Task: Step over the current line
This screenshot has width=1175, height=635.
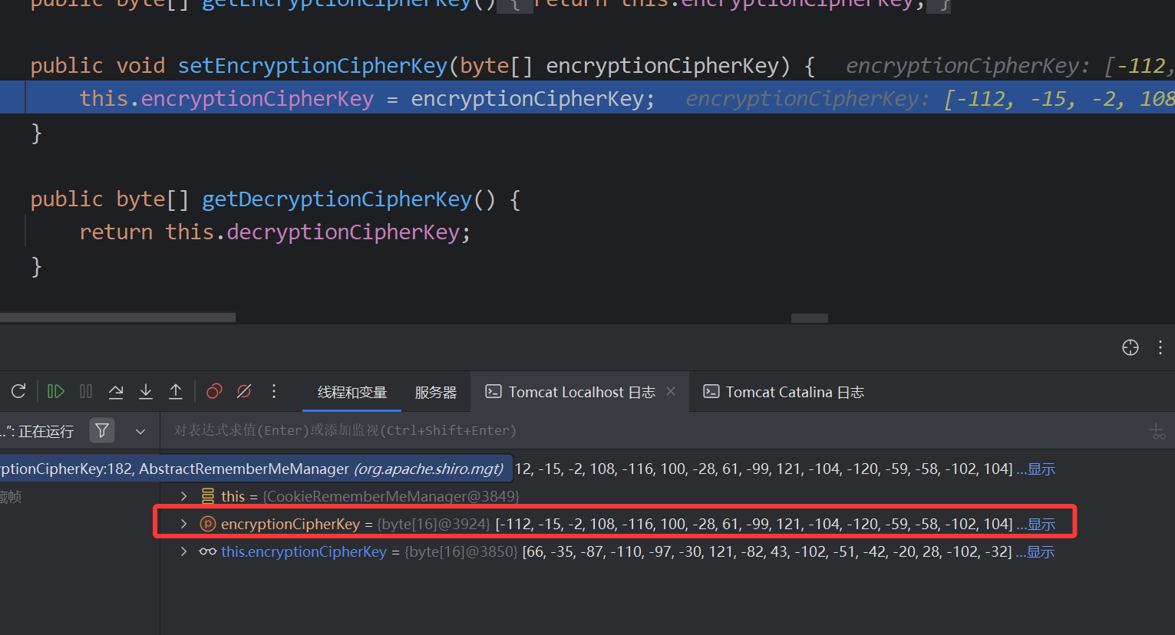Action: click(116, 391)
